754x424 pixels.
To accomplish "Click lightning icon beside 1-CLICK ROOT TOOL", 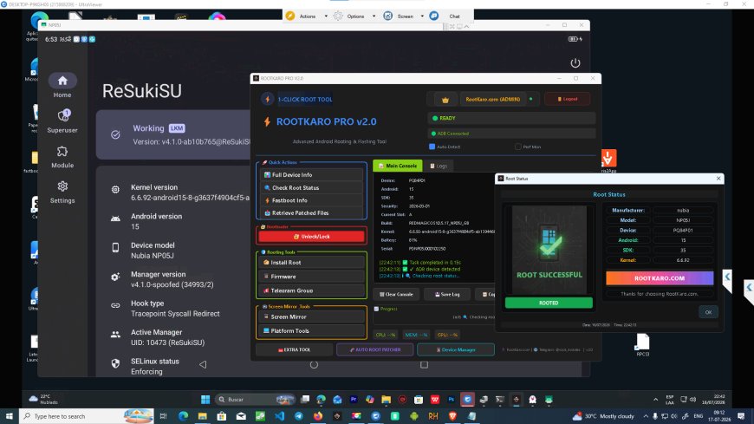I will pyautogui.click(x=267, y=99).
